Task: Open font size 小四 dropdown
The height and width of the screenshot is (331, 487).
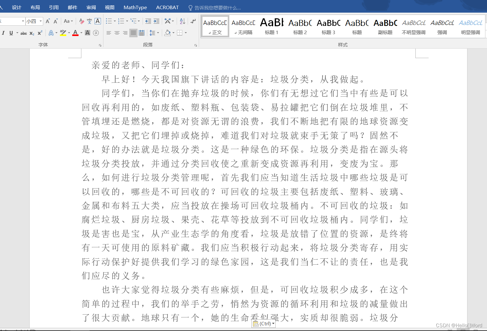Action: (40, 21)
